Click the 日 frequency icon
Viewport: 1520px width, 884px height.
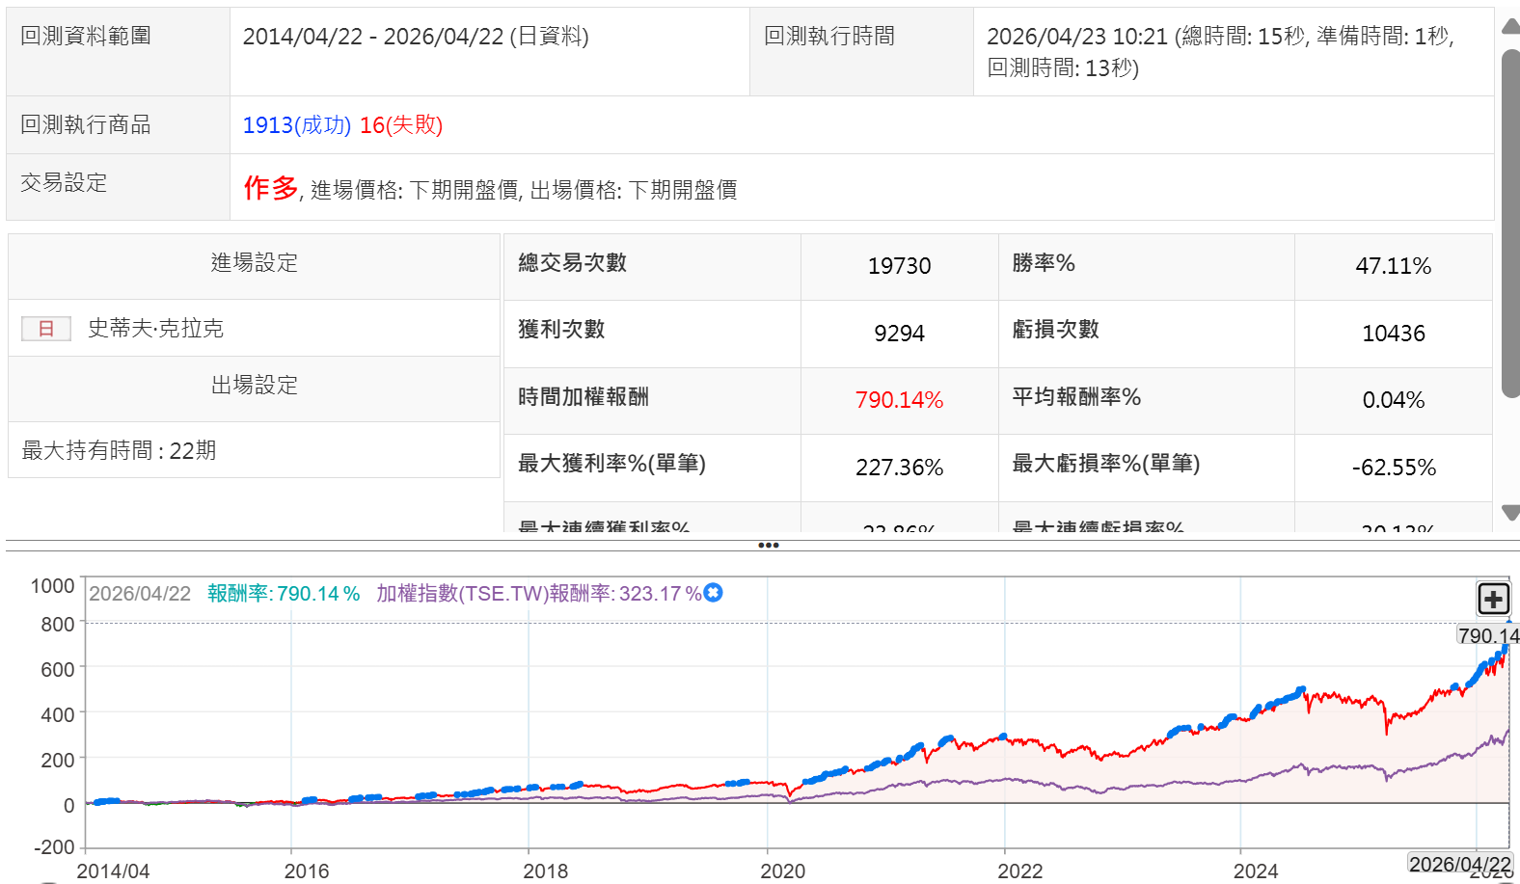coord(46,329)
